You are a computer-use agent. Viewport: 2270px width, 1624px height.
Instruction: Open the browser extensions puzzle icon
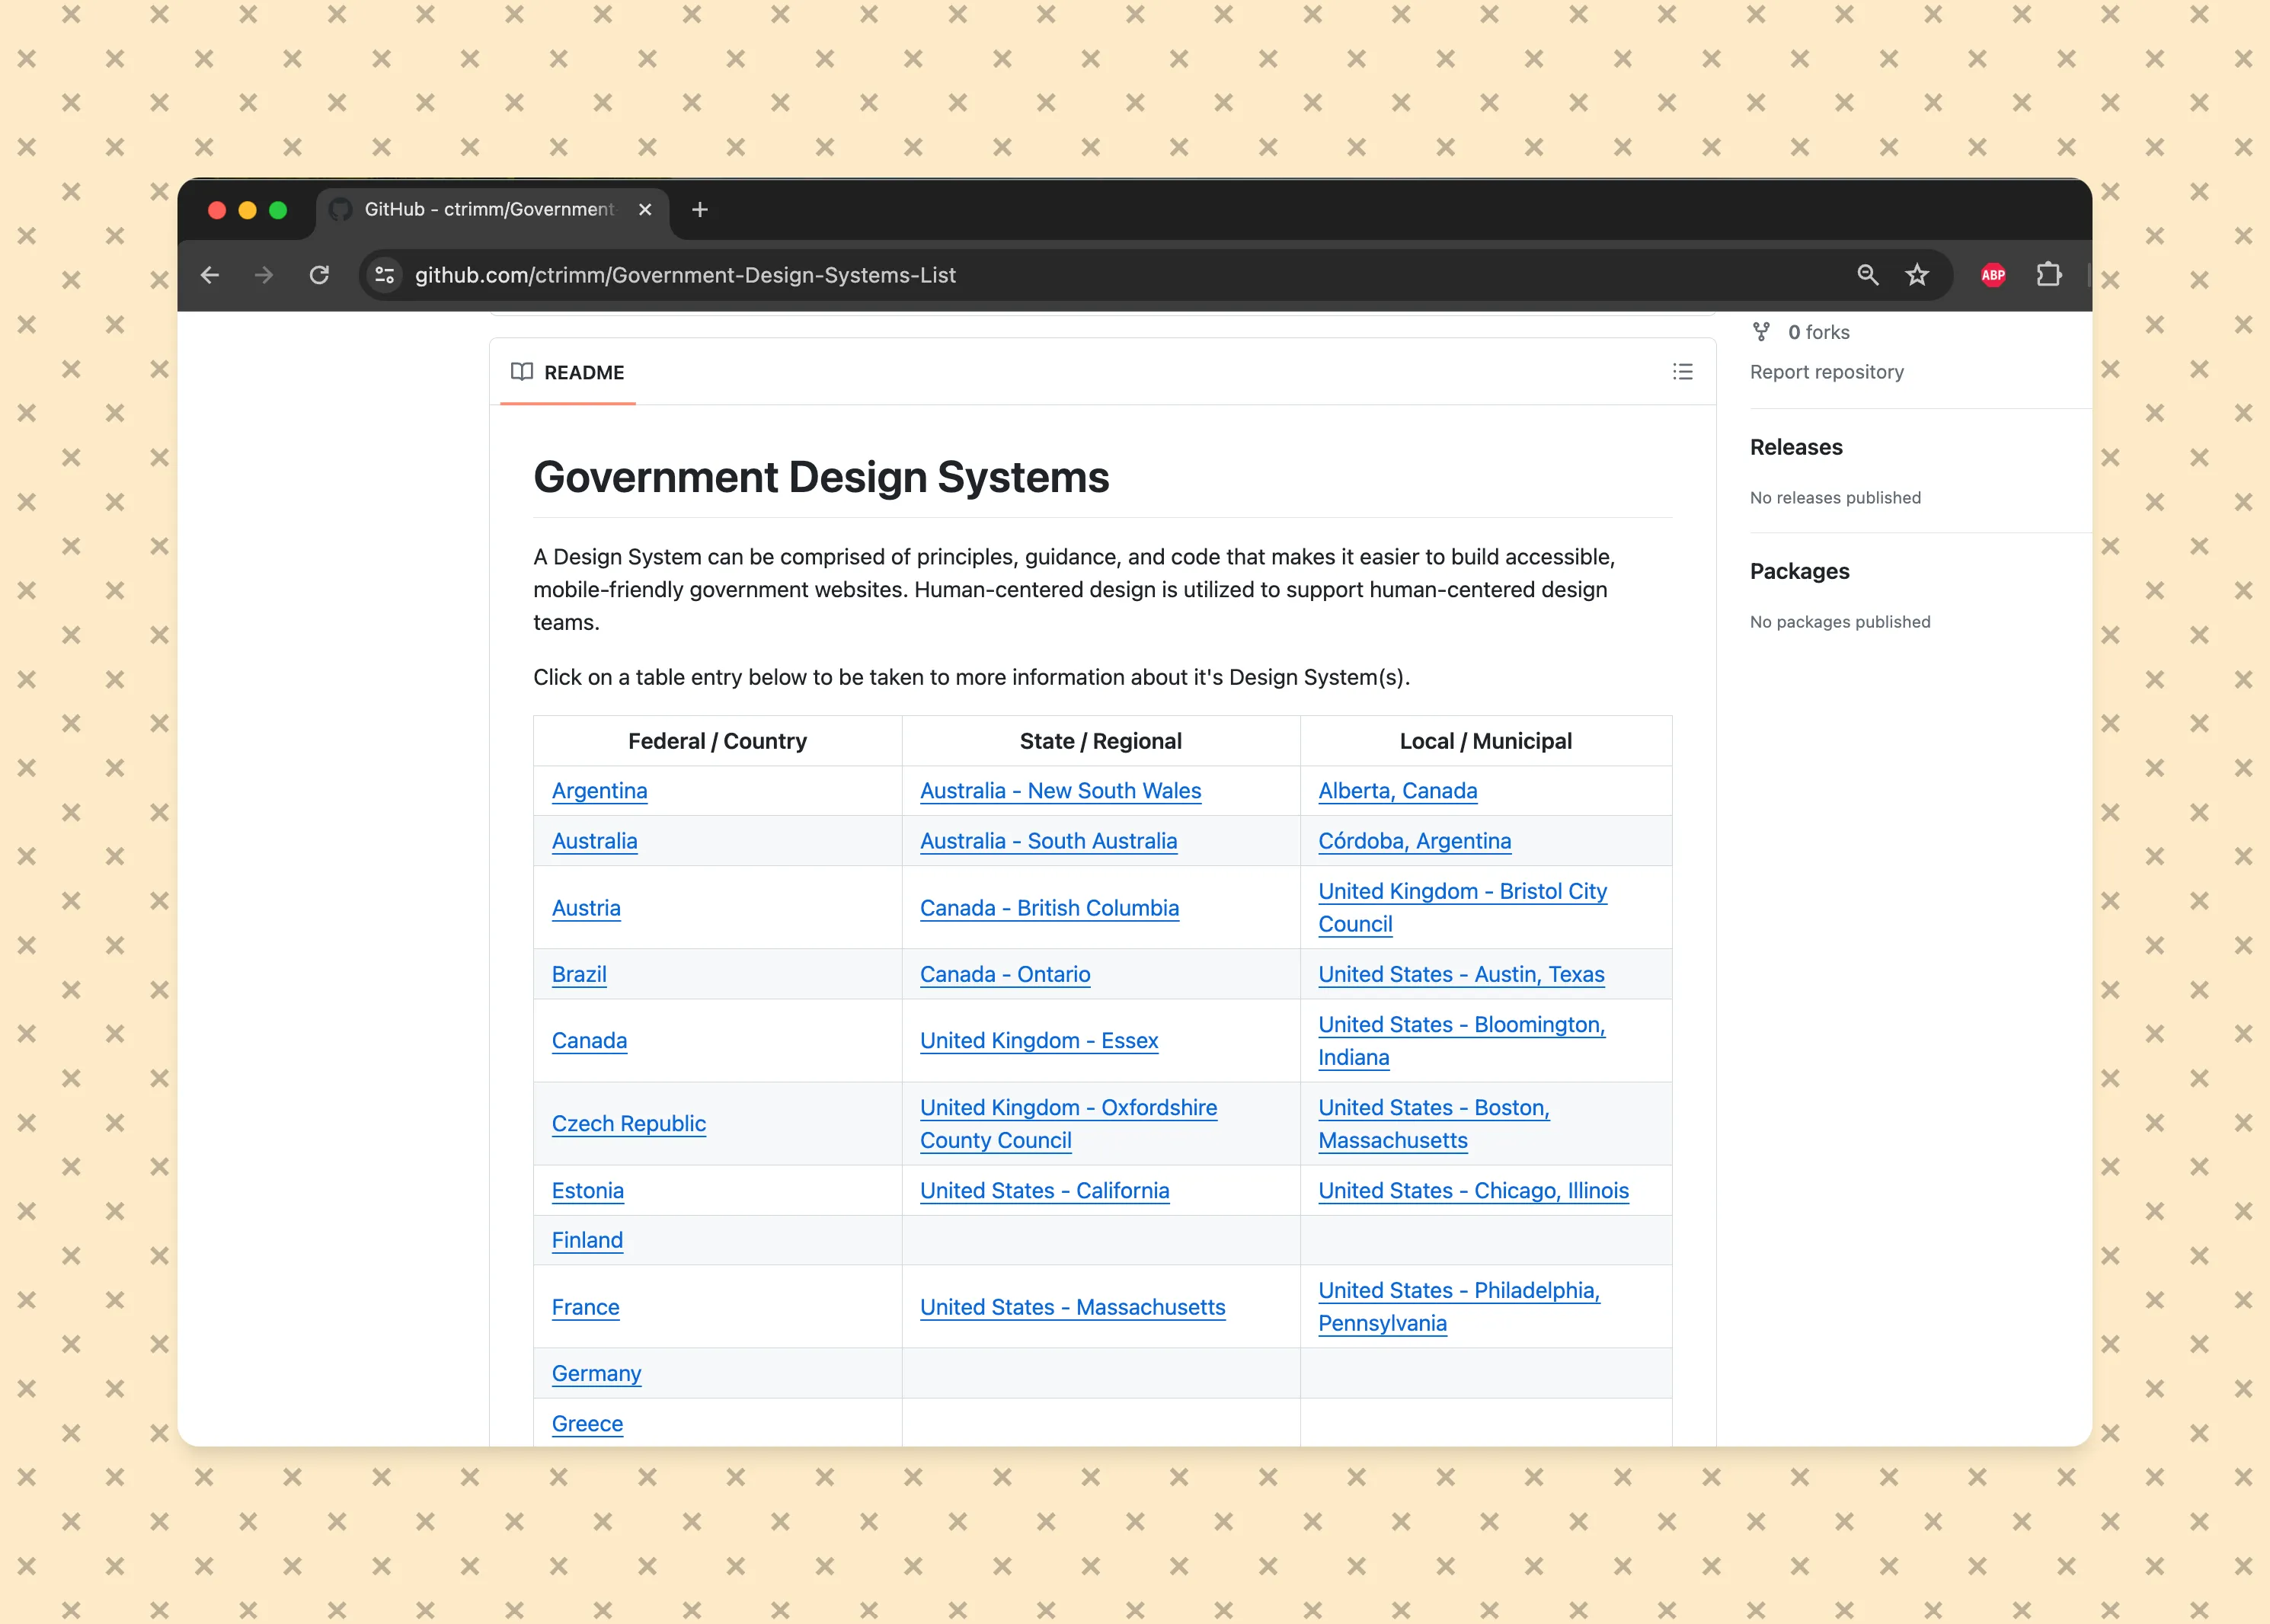tap(2049, 275)
